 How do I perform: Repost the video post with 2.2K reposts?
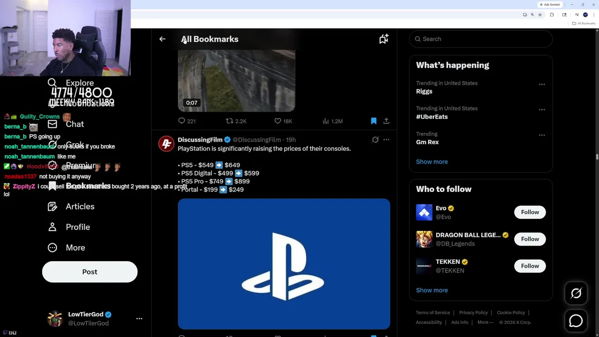(236, 121)
